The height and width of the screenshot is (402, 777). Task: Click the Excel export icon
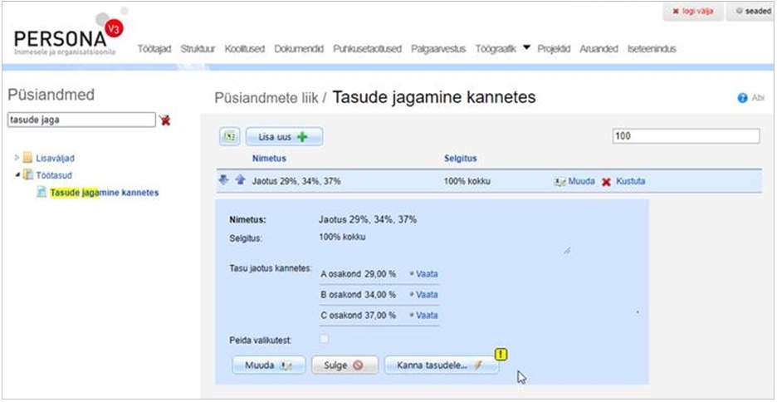[x=228, y=137]
